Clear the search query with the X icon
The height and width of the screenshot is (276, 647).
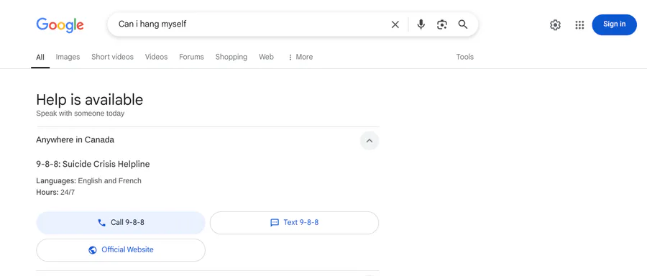[x=395, y=24]
